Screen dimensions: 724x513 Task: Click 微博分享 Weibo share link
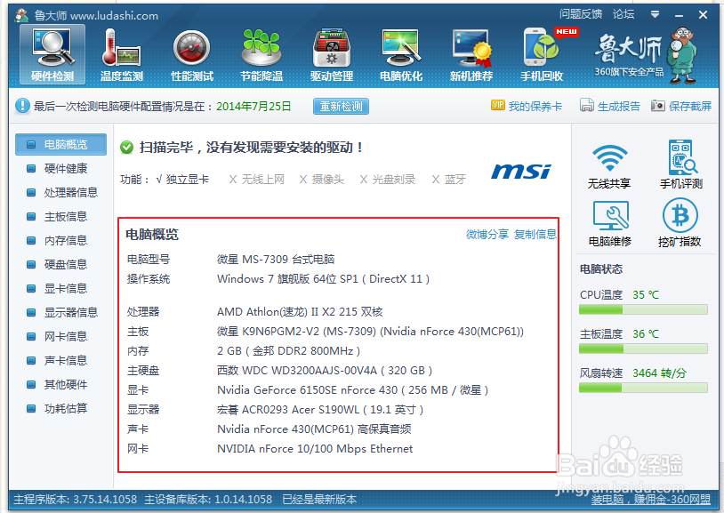487,235
